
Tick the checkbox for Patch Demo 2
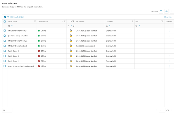(5, 56)
